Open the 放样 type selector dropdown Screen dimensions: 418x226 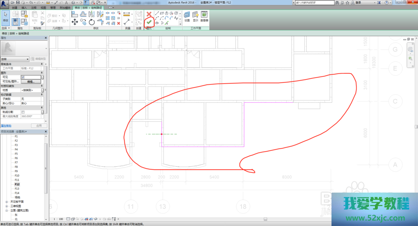[x=28, y=59]
